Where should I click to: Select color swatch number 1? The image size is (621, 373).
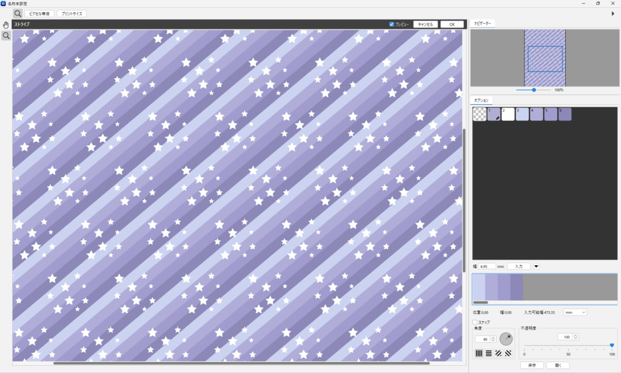(494, 114)
